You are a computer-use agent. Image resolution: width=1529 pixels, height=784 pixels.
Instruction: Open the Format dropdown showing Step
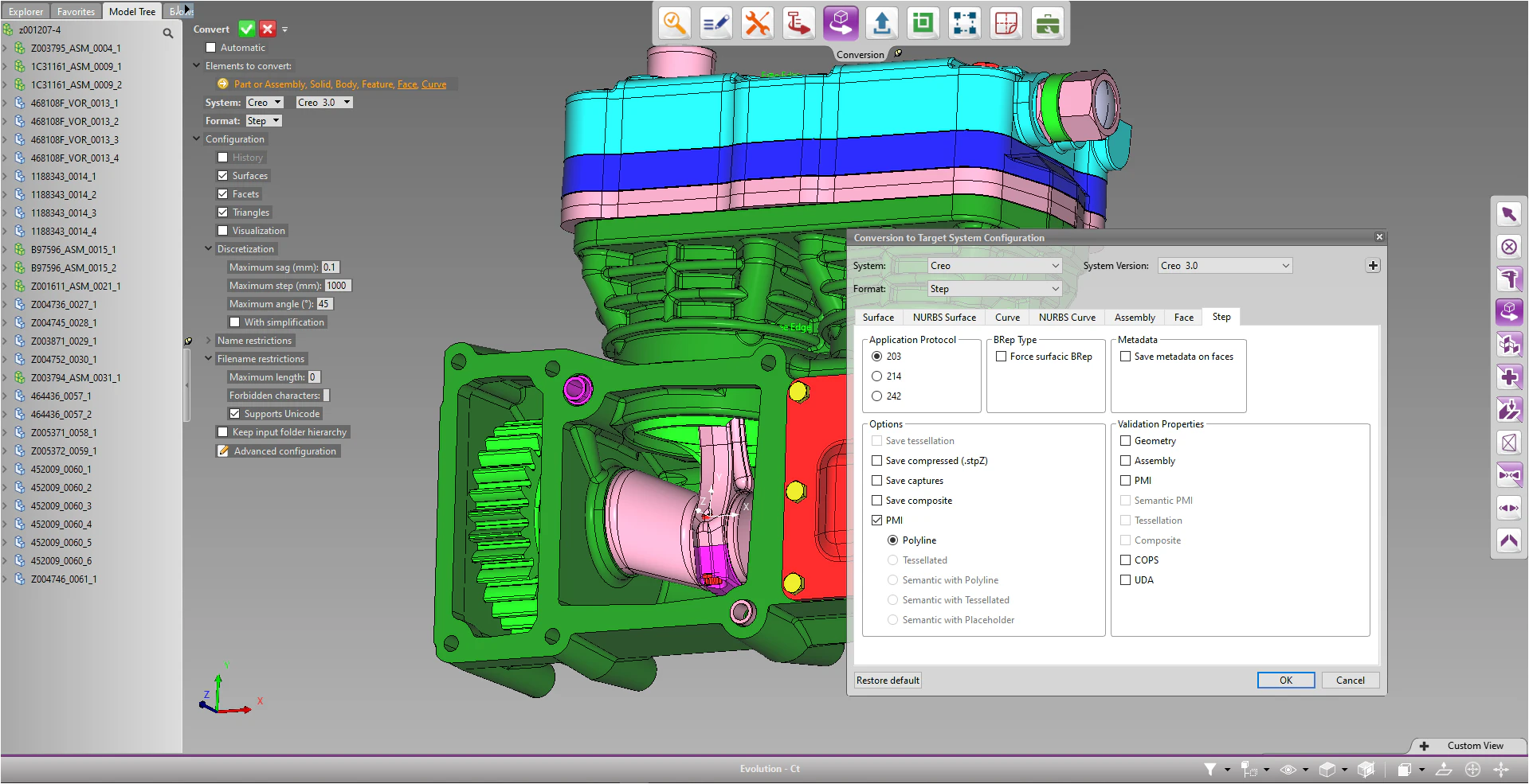pyautogui.click(x=993, y=288)
